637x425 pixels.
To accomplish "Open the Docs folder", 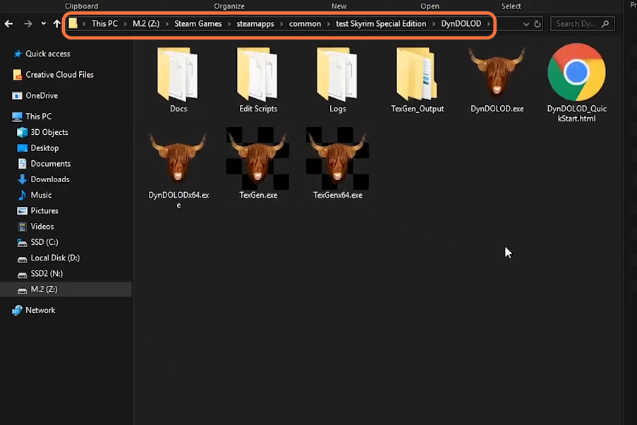I will [178, 80].
